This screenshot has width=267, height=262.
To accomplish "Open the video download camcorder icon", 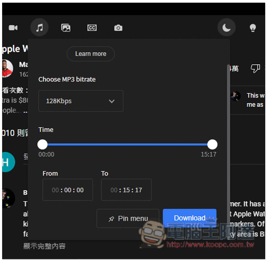I will [13, 28].
